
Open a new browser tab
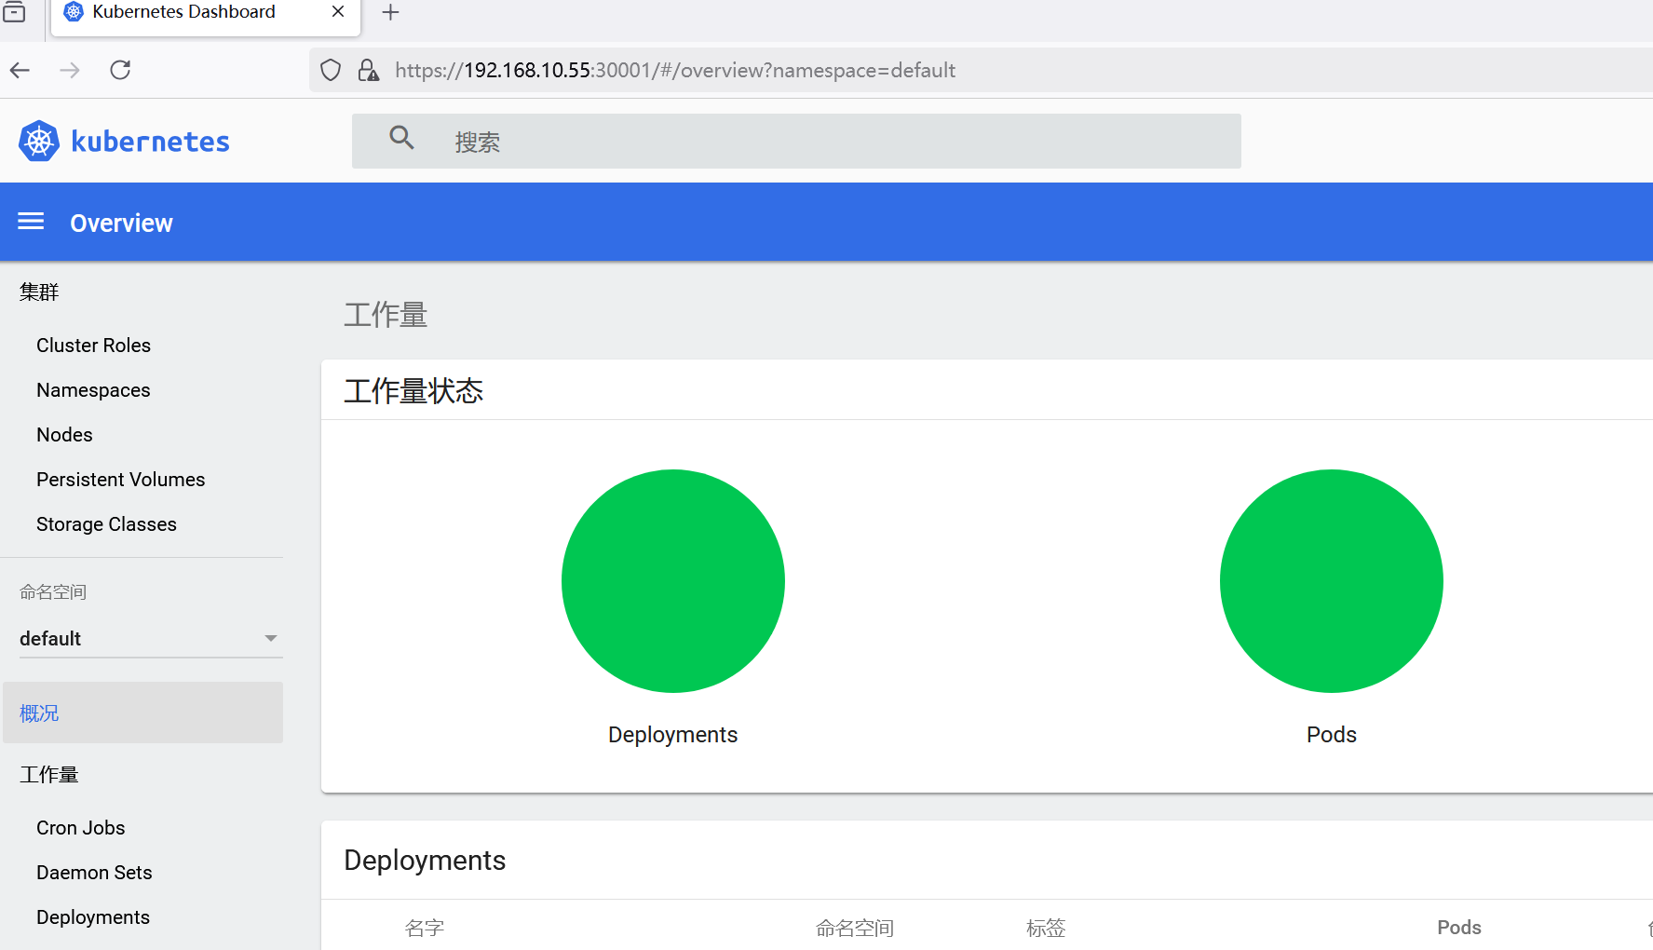389,12
